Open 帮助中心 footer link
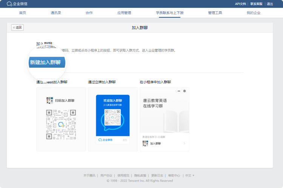 click(174, 176)
